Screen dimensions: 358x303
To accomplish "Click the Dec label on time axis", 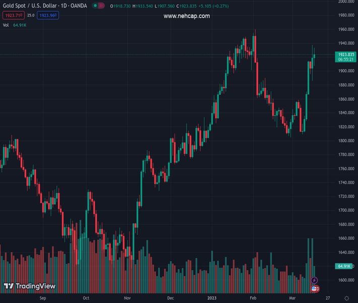I will tap(170, 298).
